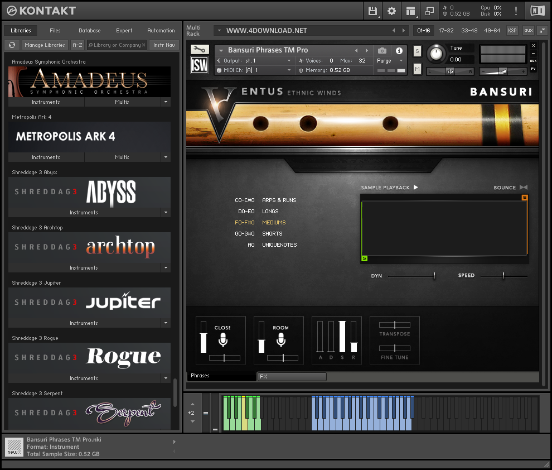Open the Output st. 1 dropdown
The height and width of the screenshot is (470, 552).
coord(289,61)
